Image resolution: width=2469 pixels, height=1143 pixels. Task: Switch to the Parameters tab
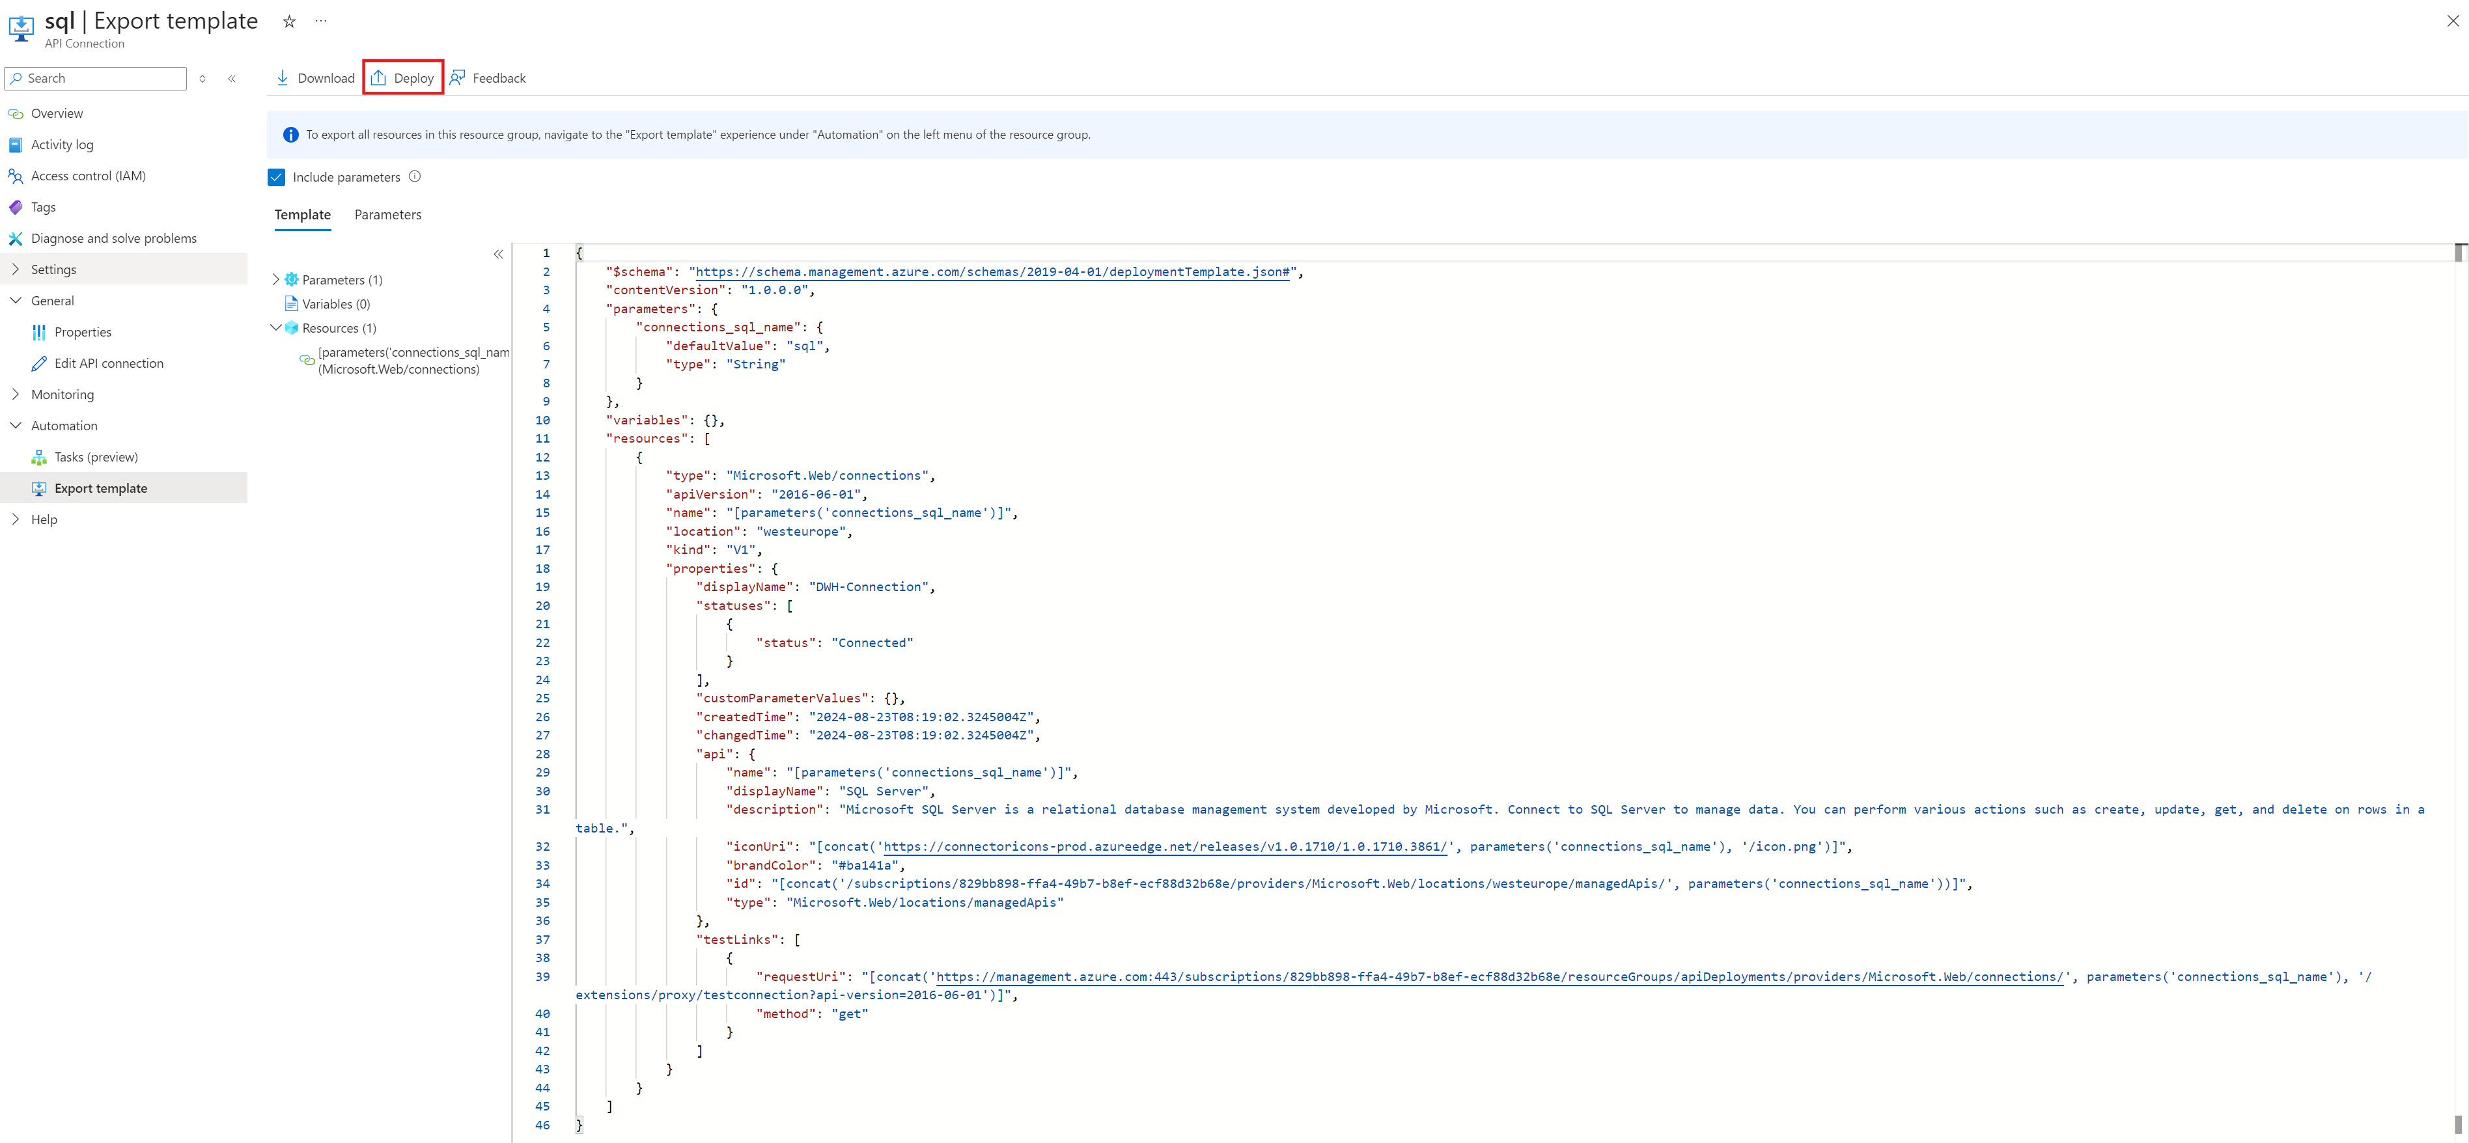pos(388,215)
